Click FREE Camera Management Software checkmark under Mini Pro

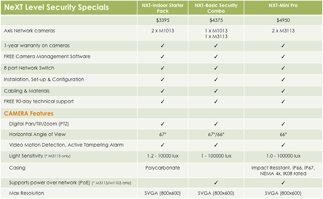point(283,57)
